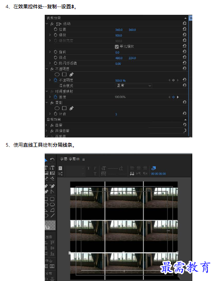Screen dimensions: 214x281
Task: Click the Show Background Video icon
Action: click(x=154, y=168)
